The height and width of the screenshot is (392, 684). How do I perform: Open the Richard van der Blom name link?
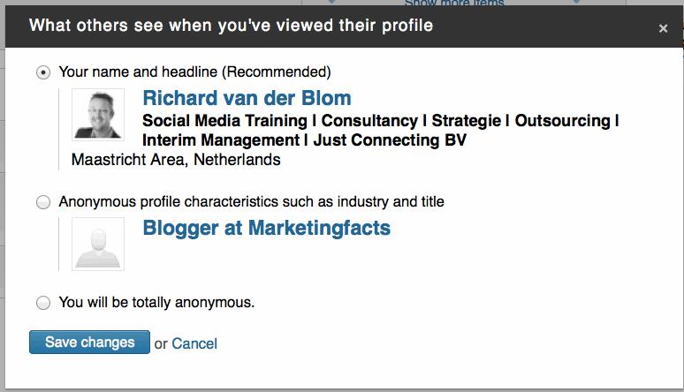(247, 97)
